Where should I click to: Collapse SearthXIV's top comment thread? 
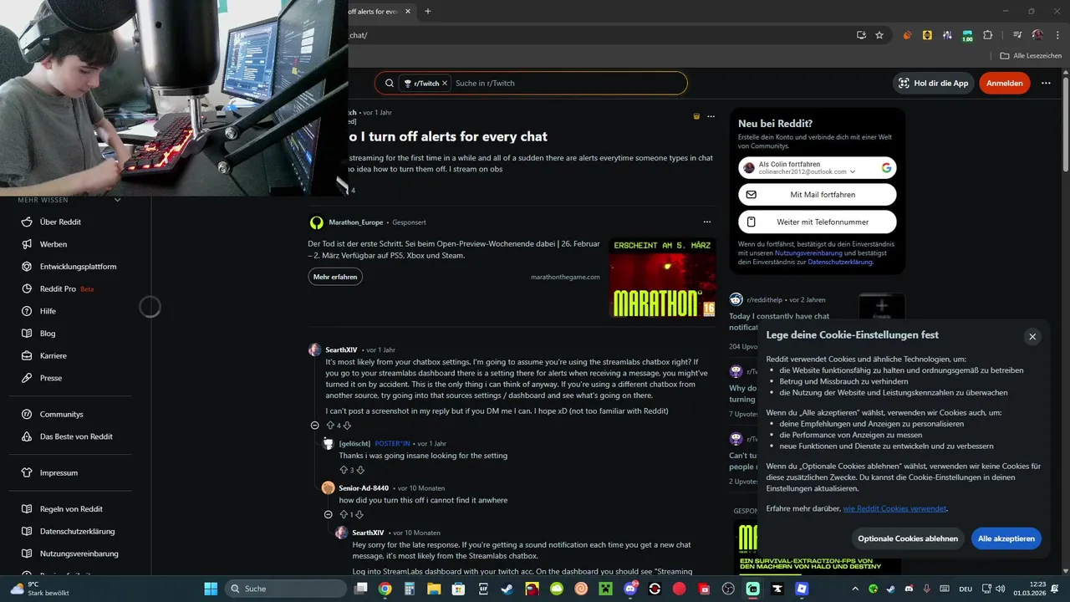pos(315,426)
